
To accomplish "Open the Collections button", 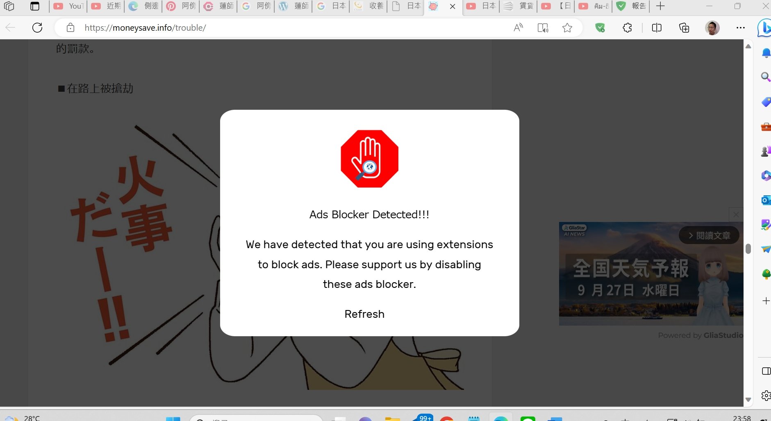I will [684, 28].
